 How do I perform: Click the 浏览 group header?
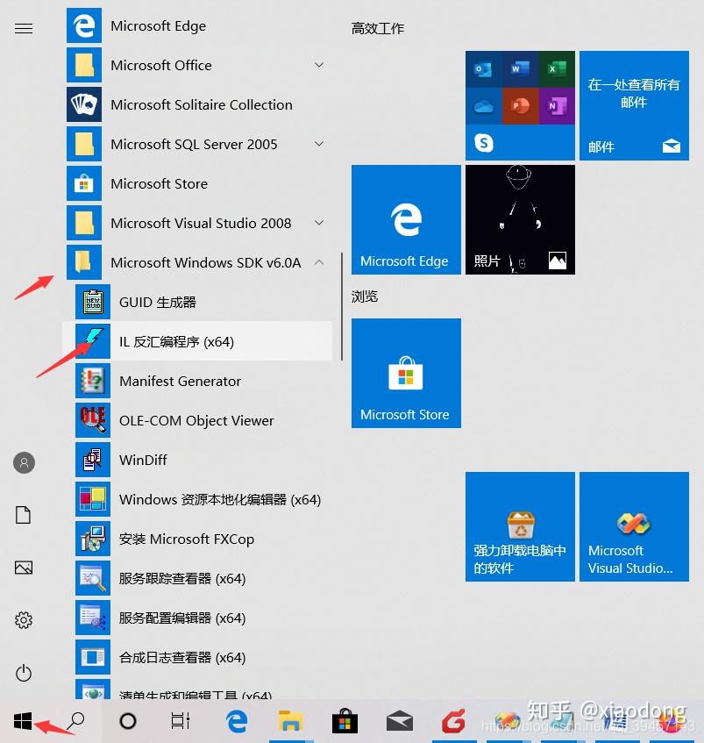pos(365,296)
